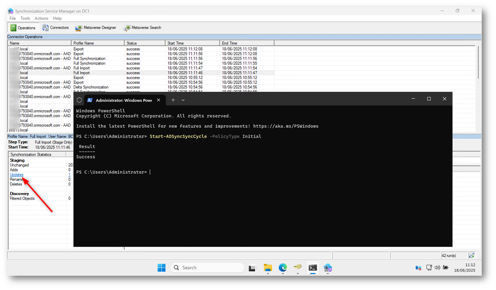
Task: Click the Connector Operations panel title
Action: point(25,37)
